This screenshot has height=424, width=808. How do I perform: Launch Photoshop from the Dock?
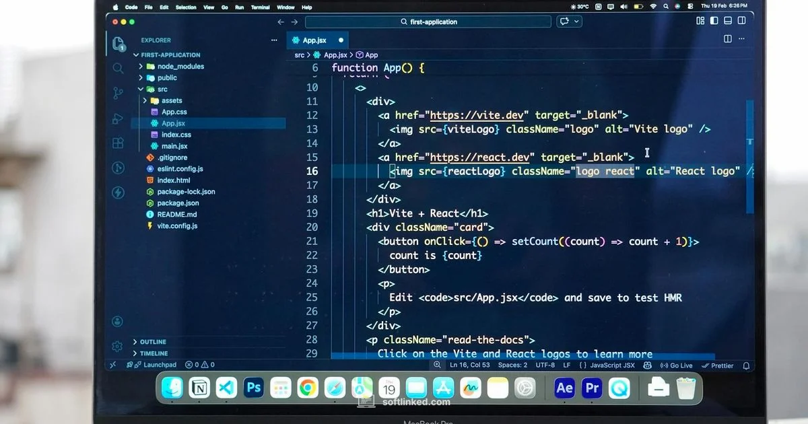[255, 388]
